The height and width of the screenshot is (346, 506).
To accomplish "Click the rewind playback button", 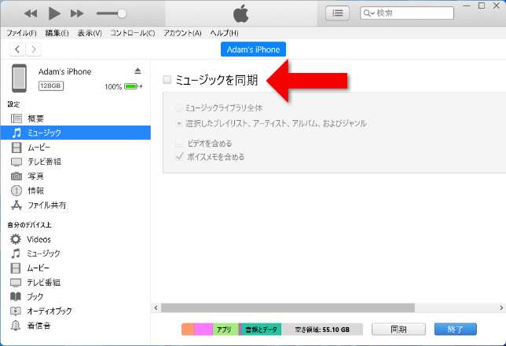I will point(31,13).
